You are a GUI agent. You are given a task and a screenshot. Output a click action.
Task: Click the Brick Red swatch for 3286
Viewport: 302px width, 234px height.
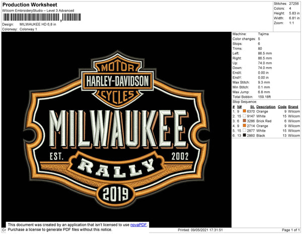pos(245,121)
